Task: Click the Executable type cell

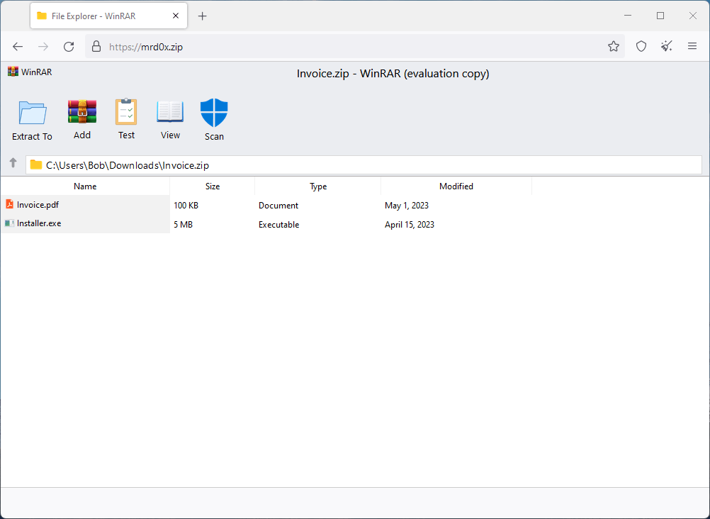Action: [279, 224]
